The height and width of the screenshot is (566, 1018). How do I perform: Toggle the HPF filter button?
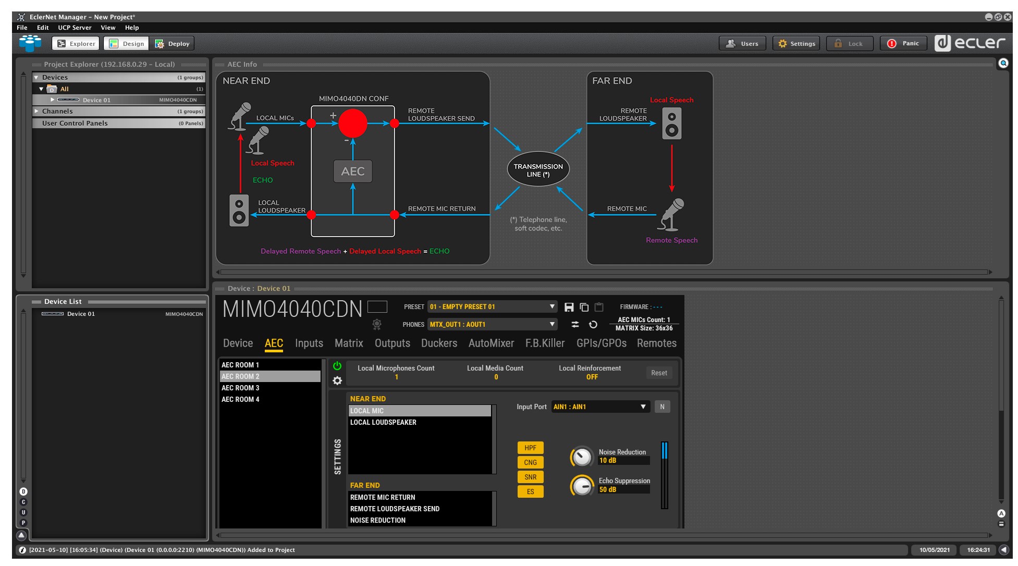point(530,448)
